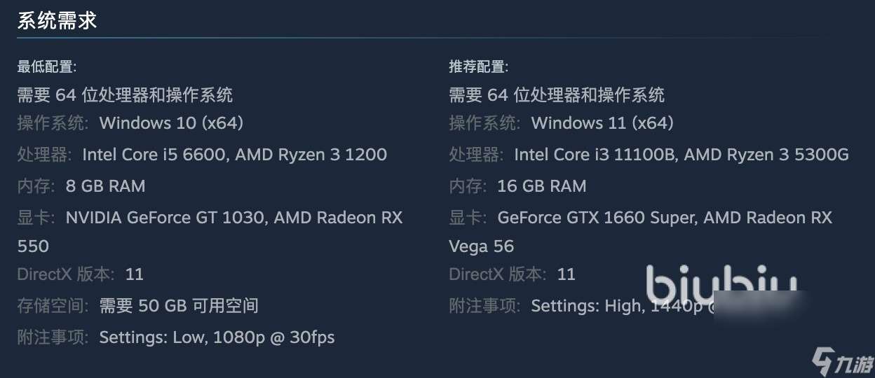Click the Settings: High note
The height and width of the screenshot is (378, 875).
point(586,306)
